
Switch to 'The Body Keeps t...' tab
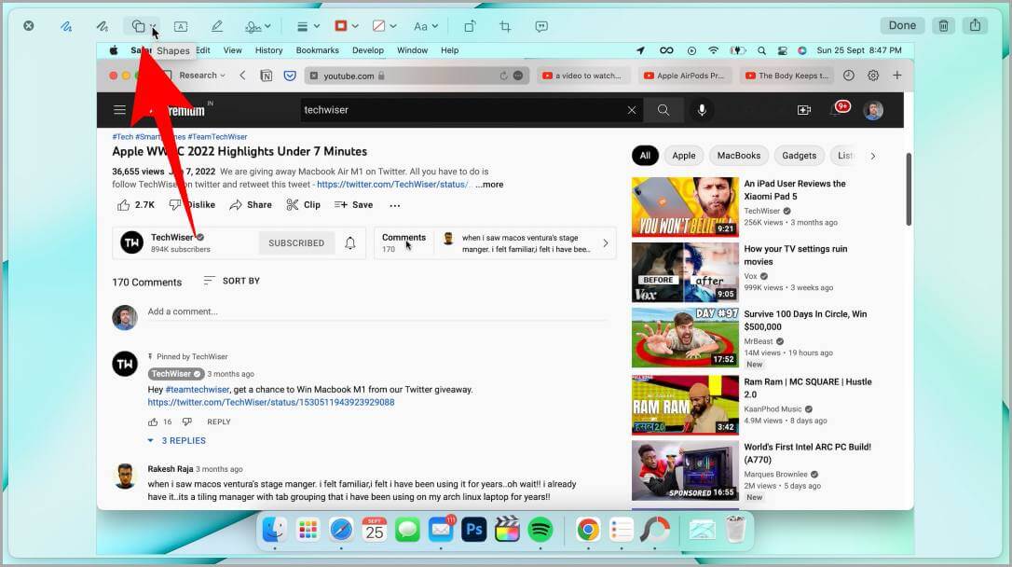coord(788,76)
